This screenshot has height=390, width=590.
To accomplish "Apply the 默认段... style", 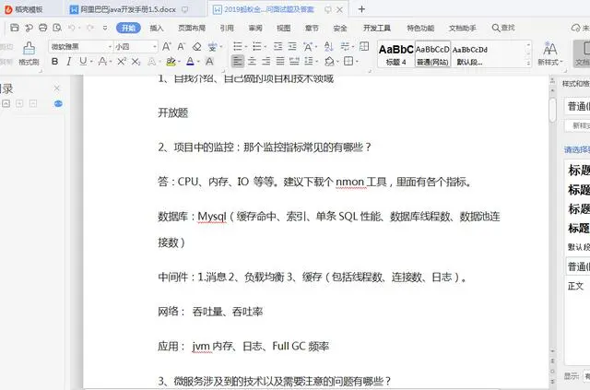I will pos(469,54).
